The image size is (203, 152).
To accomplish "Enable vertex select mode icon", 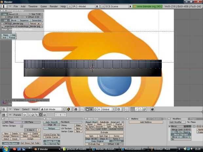I will coord(132,109).
